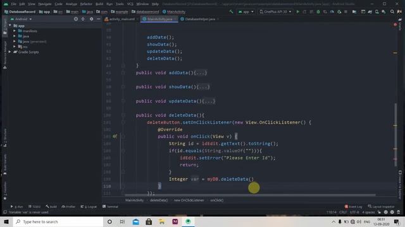
Task: Click the Stop square icon in toolbar
Action: (x=346, y=11)
